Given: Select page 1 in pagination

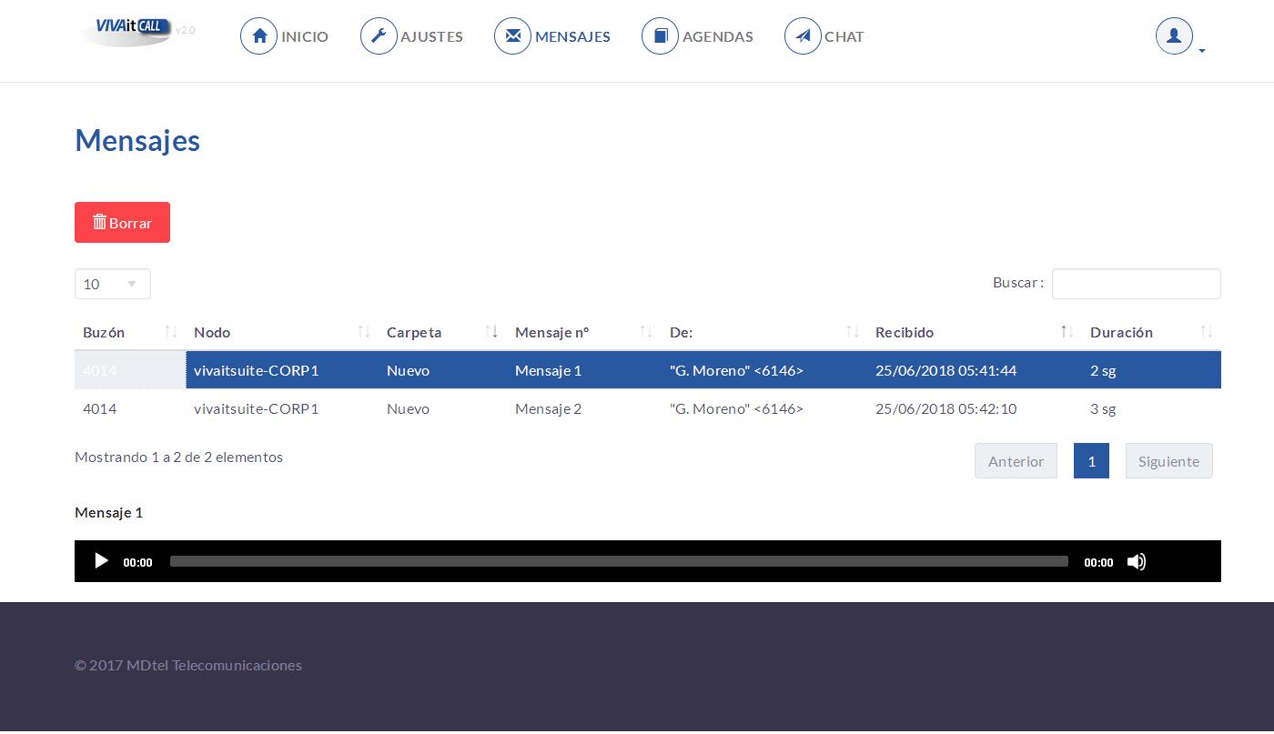Looking at the screenshot, I should (x=1091, y=461).
